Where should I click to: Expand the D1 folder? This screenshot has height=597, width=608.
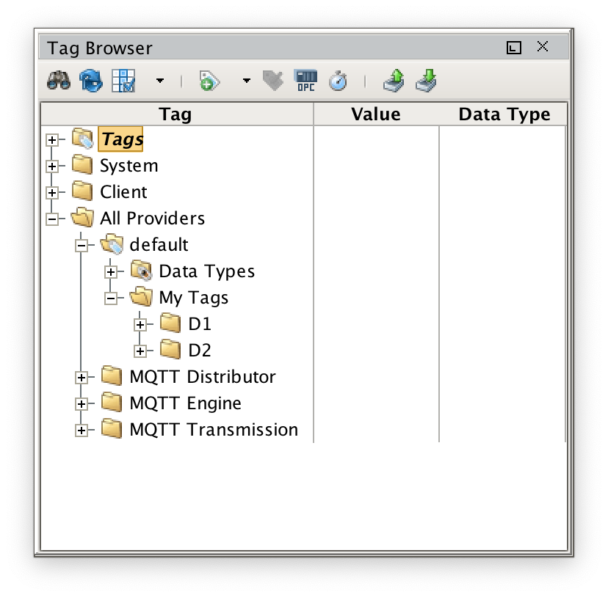[140, 324]
